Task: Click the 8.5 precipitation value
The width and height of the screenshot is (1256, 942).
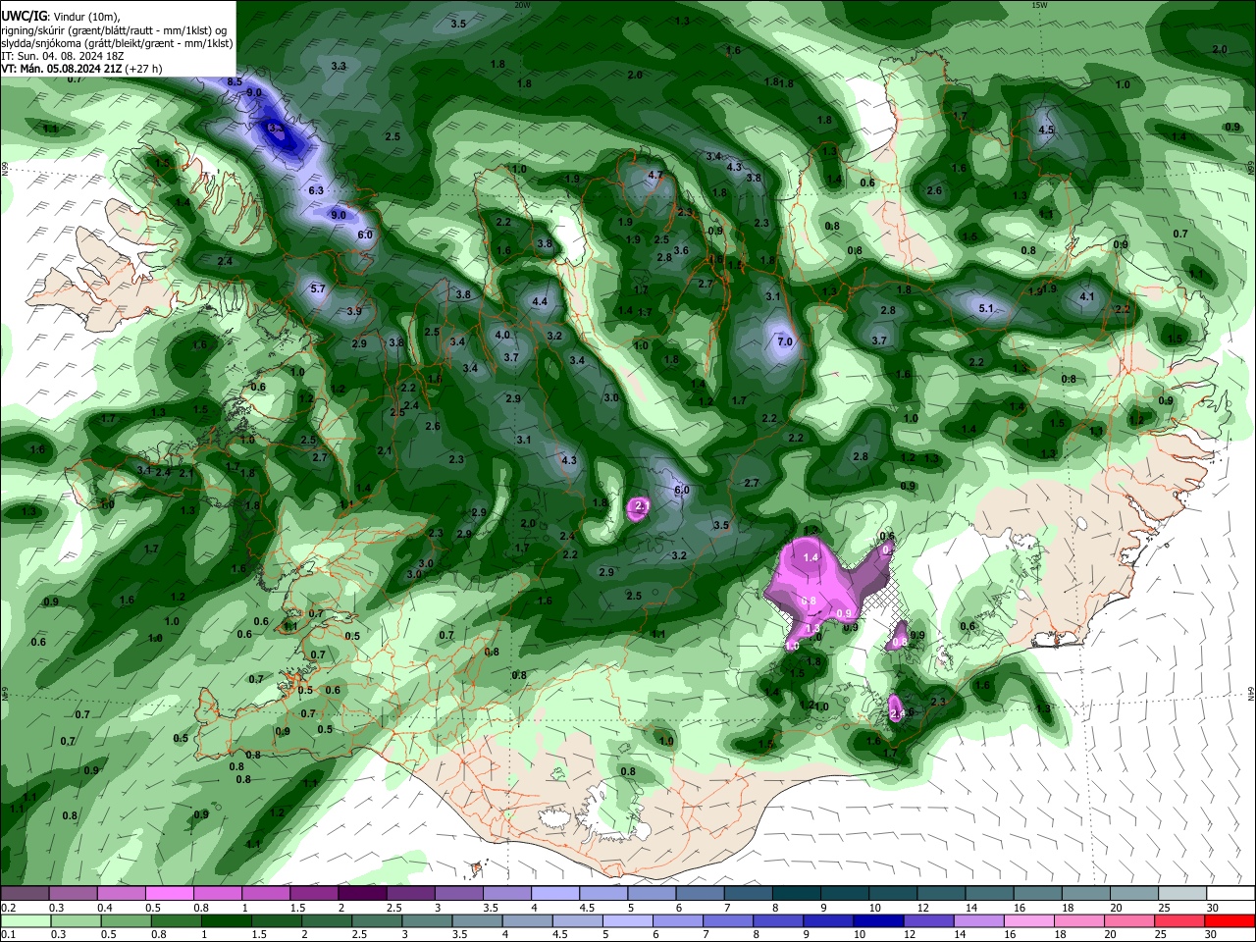Action: pyautogui.click(x=235, y=81)
